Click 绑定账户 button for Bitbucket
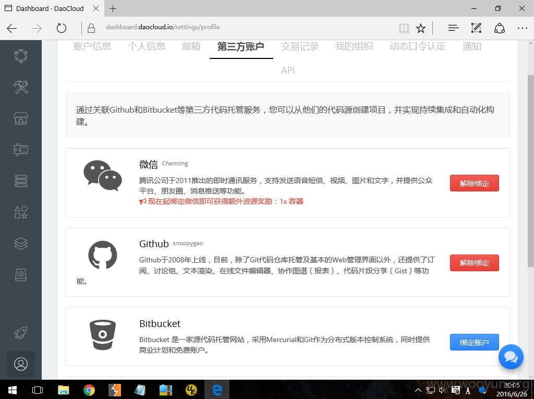534x399 pixels. [x=475, y=342]
